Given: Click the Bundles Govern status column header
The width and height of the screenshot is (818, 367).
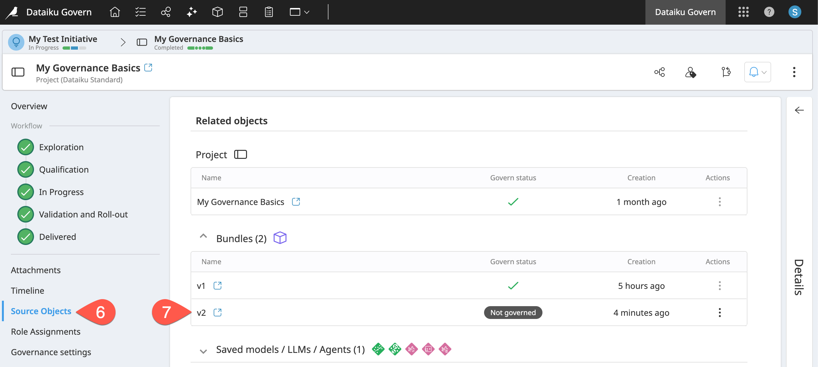Looking at the screenshot, I should tap(513, 262).
